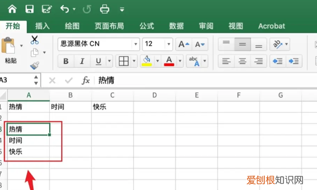The image size is (317, 190).
Task: Apply red font color A
Action: pos(169,61)
